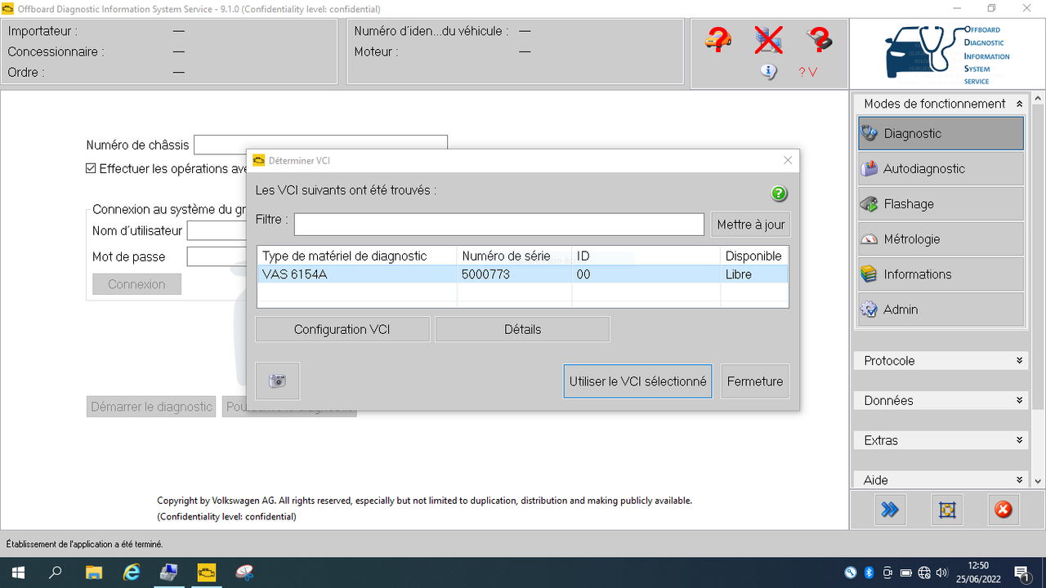Click the ODIS yellow car taskbar icon
1046x588 pixels.
click(x=207, y=572)
